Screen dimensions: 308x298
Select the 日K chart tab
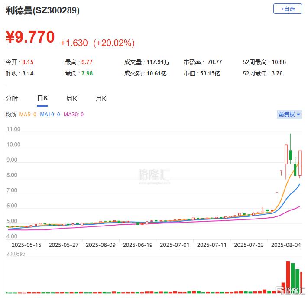tap(42, 98)
